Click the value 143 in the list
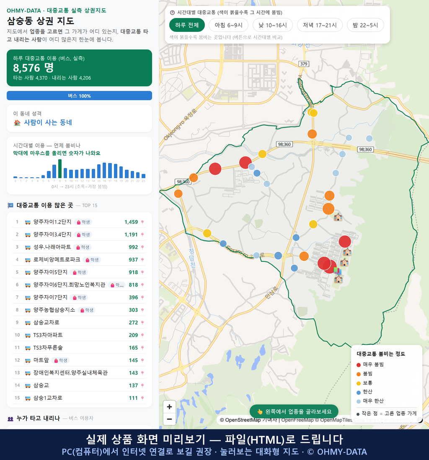 [x=134, y=373]
